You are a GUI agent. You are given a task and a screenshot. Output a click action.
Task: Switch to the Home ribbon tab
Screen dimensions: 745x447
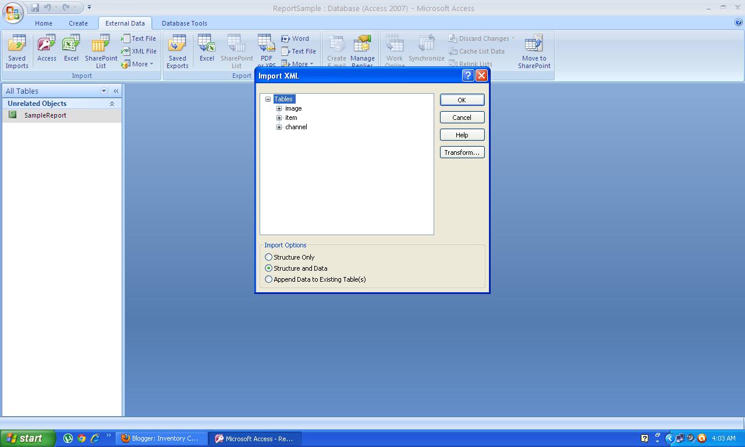(44, 23)
